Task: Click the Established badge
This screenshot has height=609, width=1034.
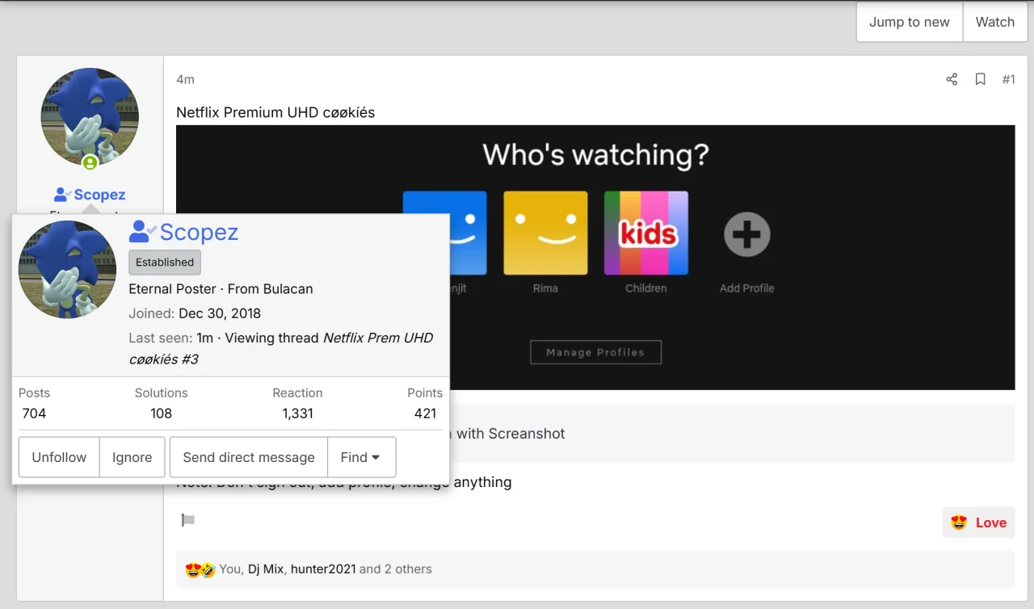Action: [x=165, y=262]
